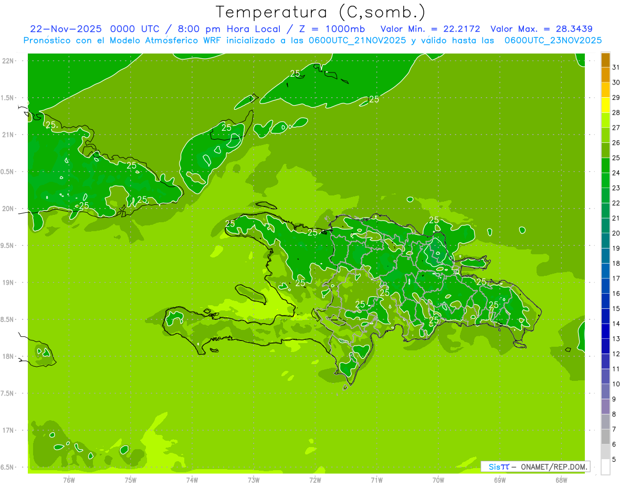Screen dimensions: 630x487
Task: Click the green colorbar swatch between 24 and 25
Action: pos(605,165)
